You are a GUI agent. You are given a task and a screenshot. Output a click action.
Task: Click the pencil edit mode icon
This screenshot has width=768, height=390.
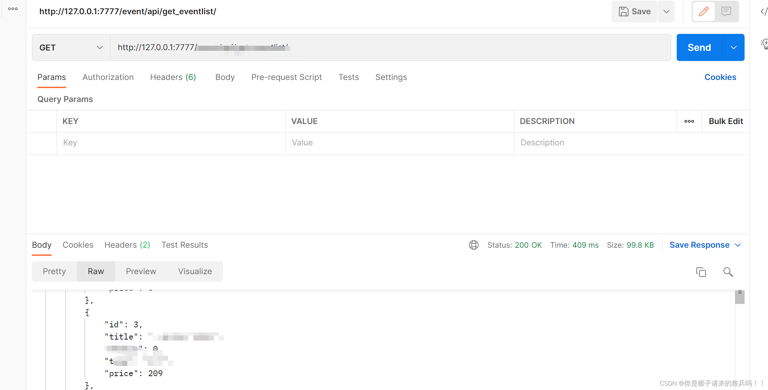tap(704, 12)
